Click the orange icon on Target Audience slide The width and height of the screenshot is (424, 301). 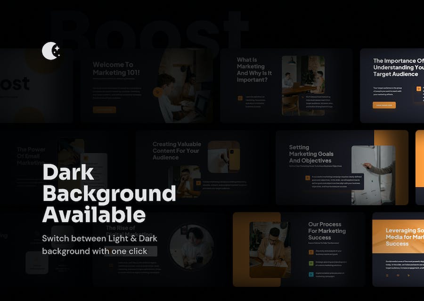coord(418,88)
